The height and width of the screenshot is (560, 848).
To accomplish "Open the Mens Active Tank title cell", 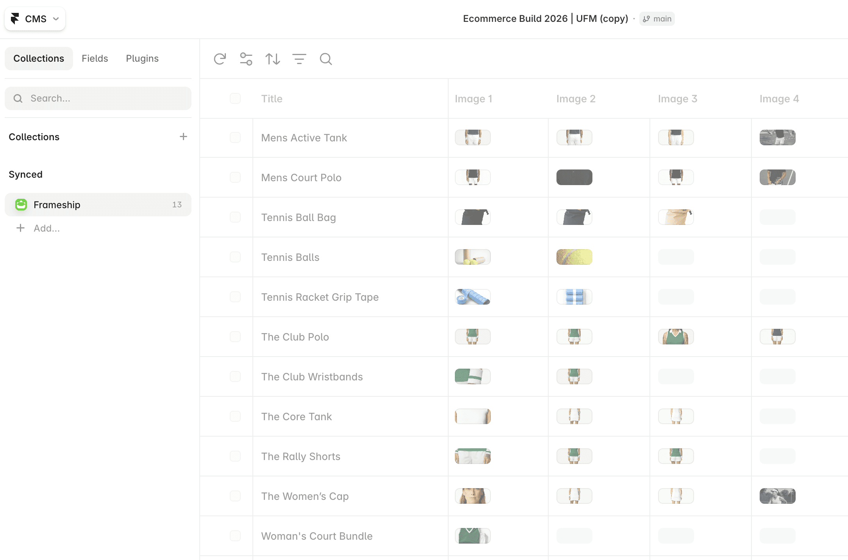I will 351,138.
